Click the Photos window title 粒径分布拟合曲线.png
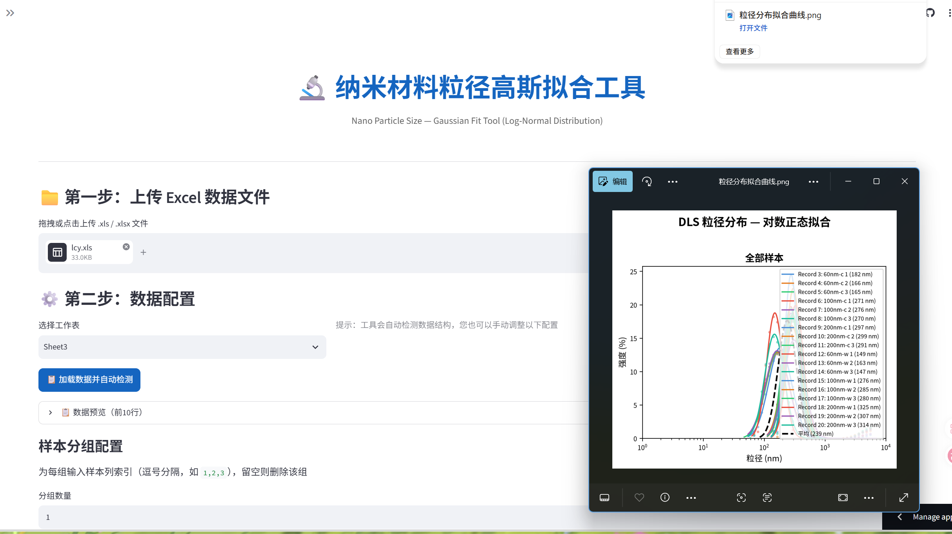The width and height of the screenshot is (952, 534). (754, 181)
